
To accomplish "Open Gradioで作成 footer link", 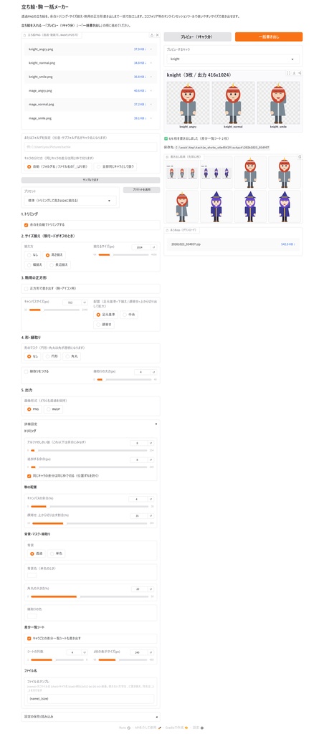I will 176,728.
